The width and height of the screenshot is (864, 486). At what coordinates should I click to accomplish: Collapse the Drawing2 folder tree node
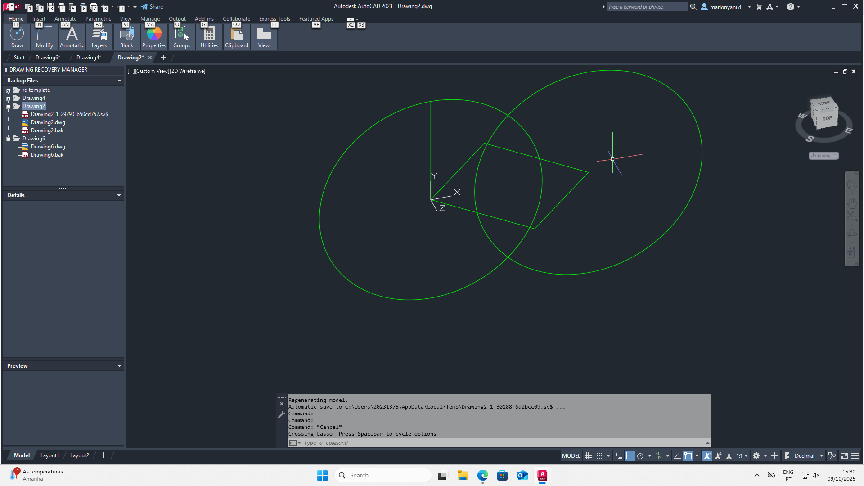tap(8, 107)
